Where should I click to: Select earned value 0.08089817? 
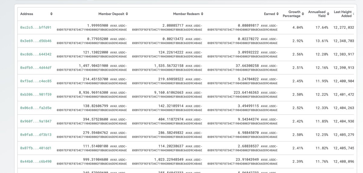click(248, 26)
